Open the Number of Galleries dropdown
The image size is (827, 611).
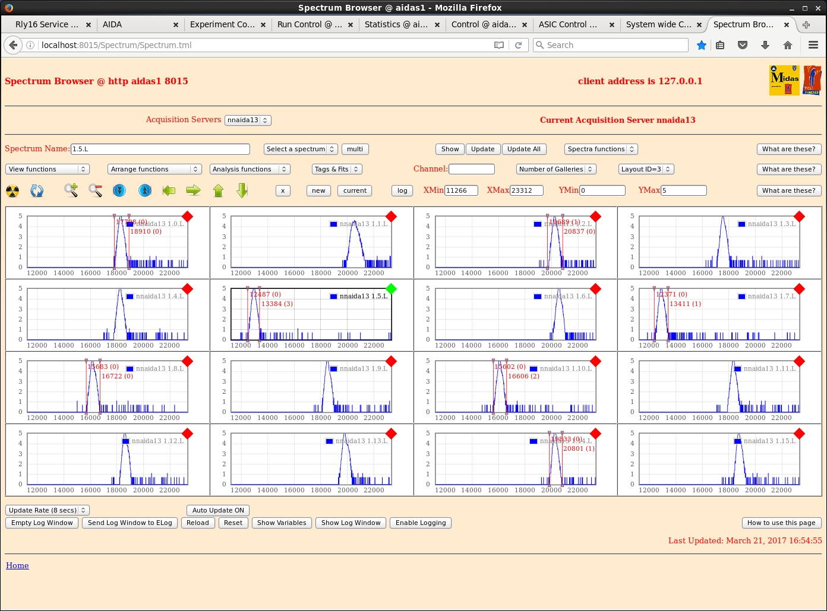556,169
